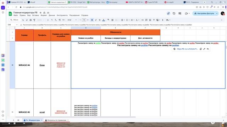Star the document Главные модераторы FB
The image size is (227, 127).
pyautogui.click(x=40, y=13)
